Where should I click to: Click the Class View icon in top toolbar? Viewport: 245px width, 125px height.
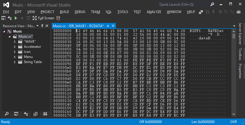pyautogui.click(x=10, y=18)
